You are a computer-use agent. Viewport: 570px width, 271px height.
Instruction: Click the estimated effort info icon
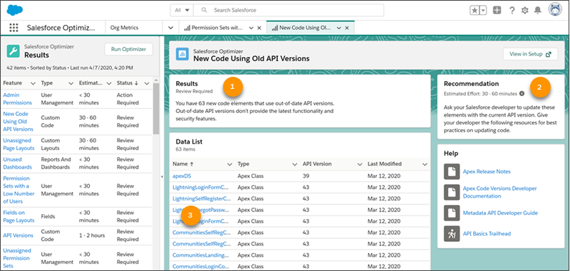coord(522,94)
